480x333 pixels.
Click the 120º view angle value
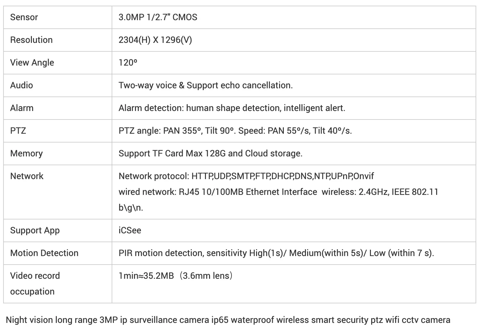coord(128,62)
